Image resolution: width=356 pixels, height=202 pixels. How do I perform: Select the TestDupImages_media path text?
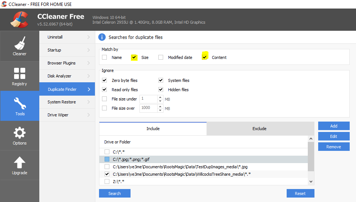(180, 167)
